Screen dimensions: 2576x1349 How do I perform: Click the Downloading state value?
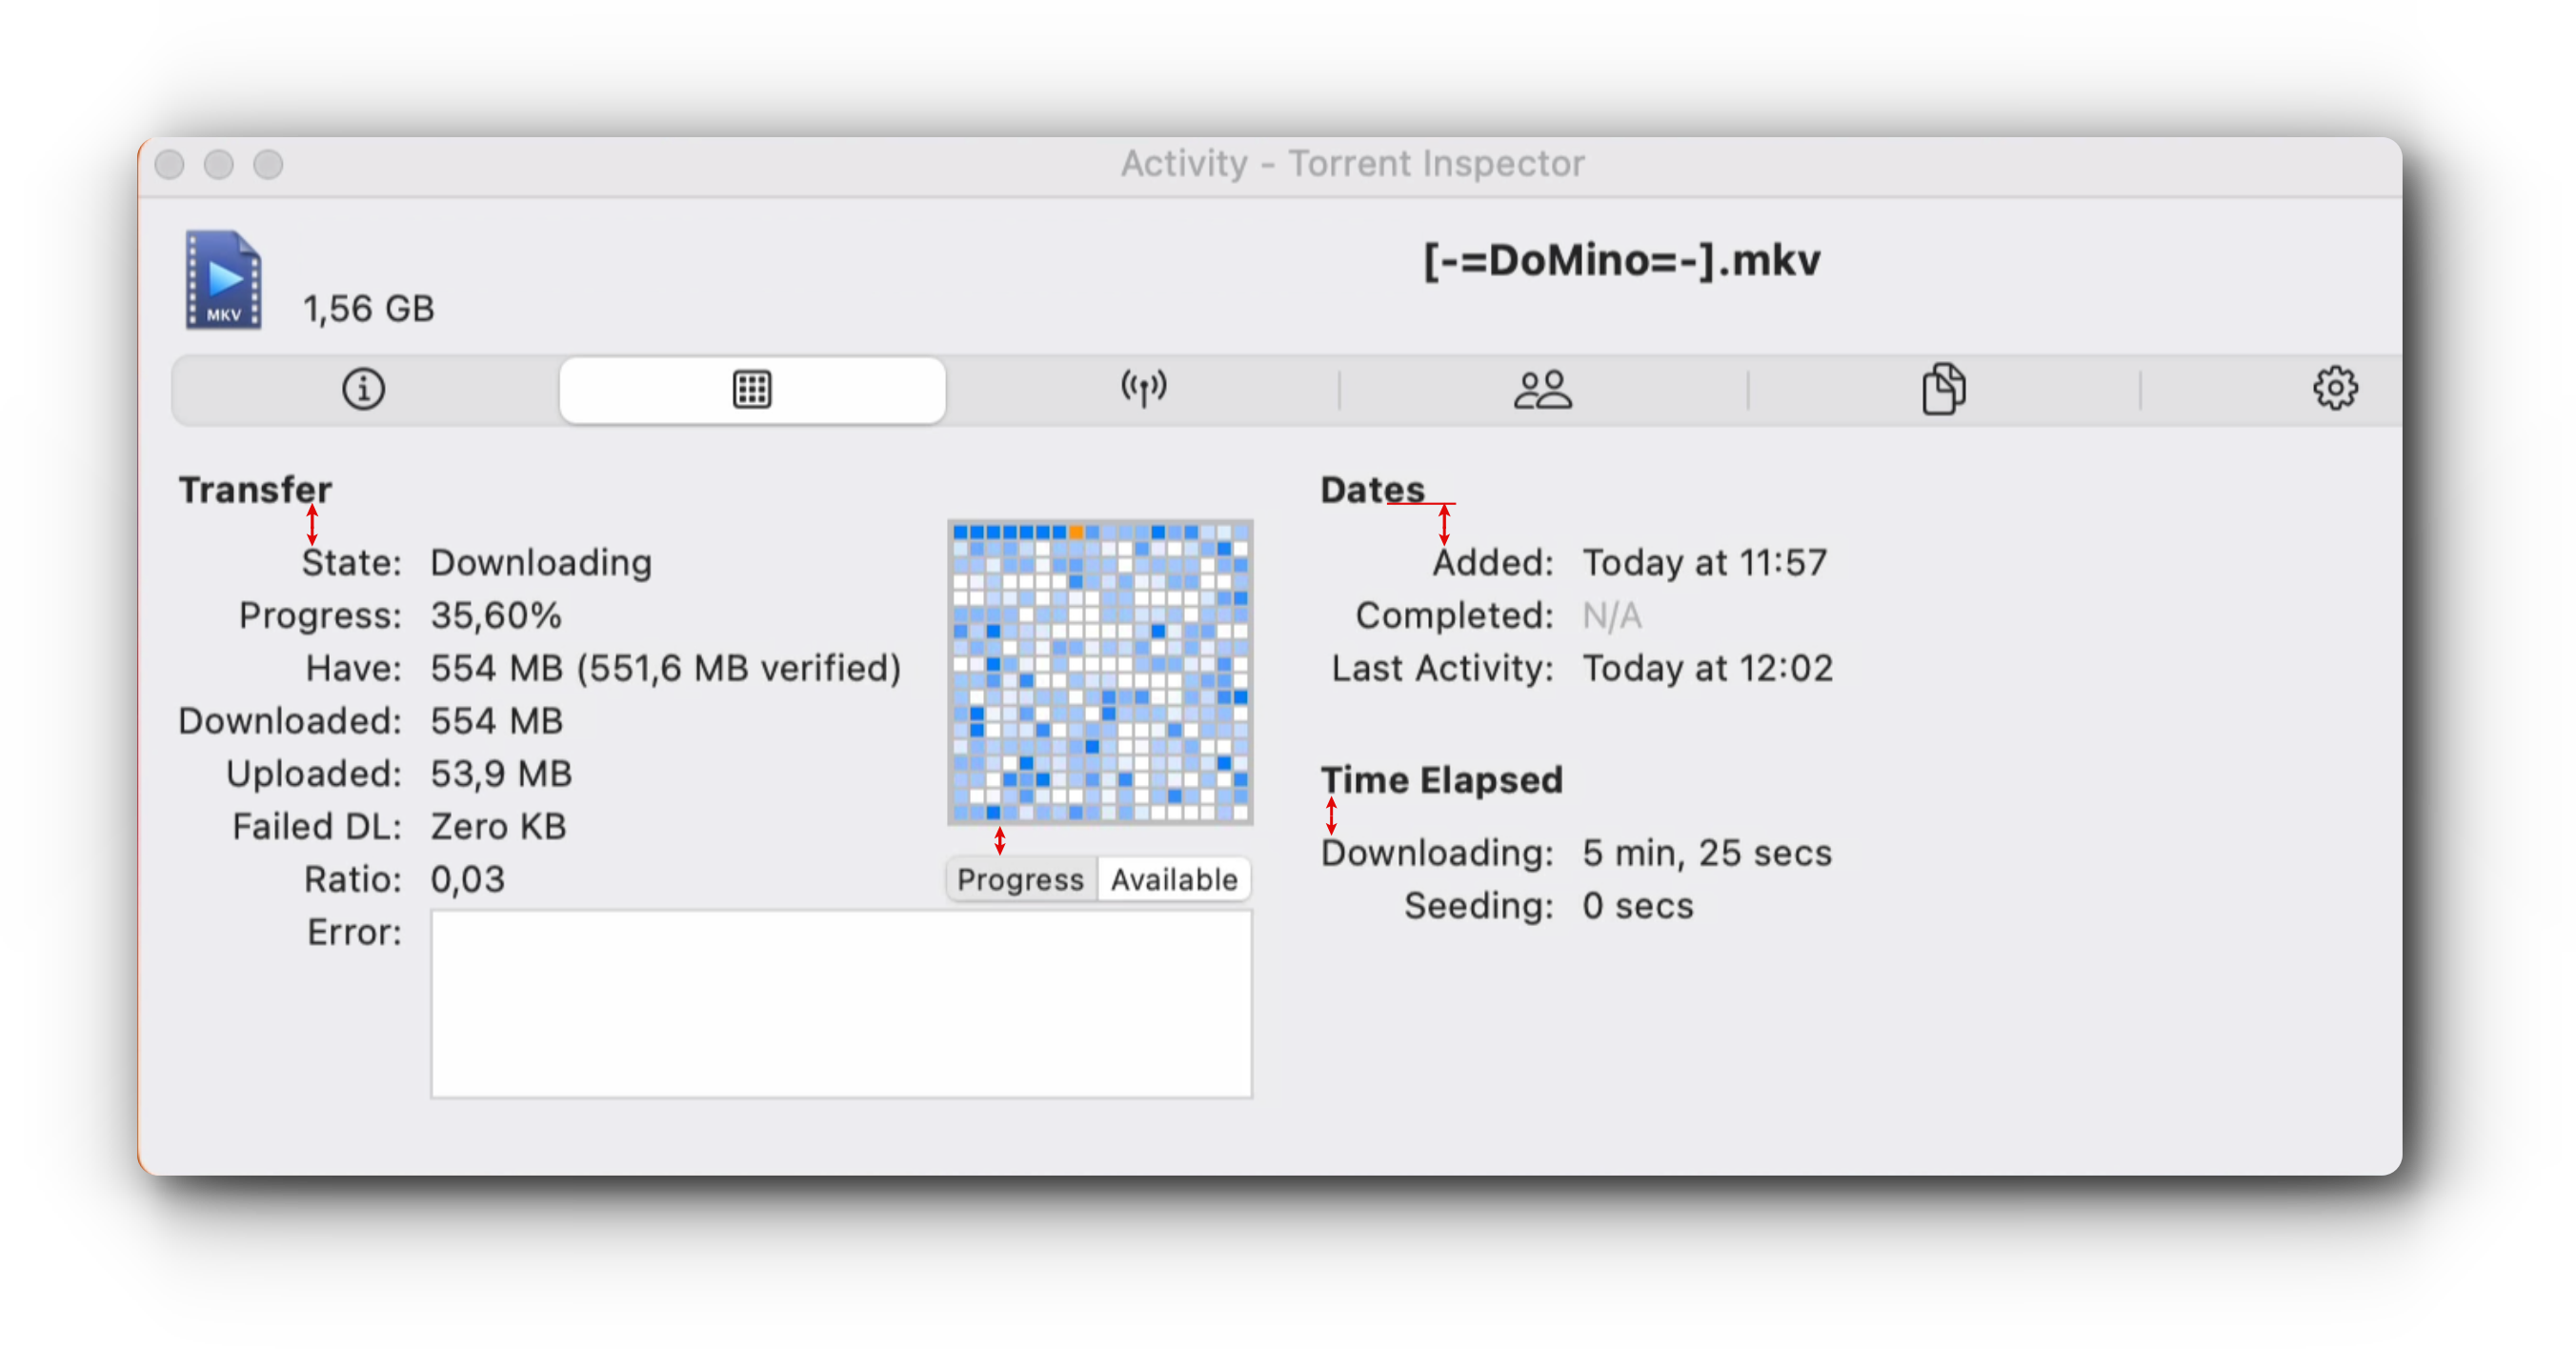(x=541, y=563)
